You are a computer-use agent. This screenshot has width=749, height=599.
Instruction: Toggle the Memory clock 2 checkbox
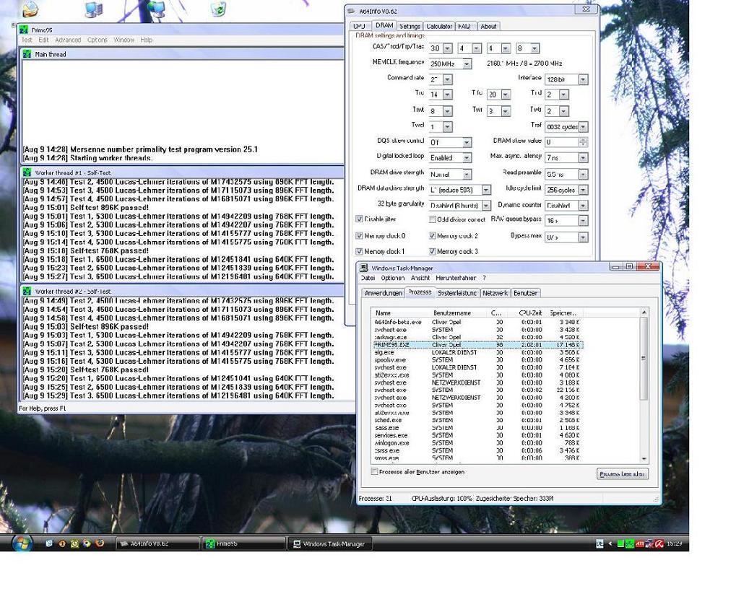click(433, 236)
